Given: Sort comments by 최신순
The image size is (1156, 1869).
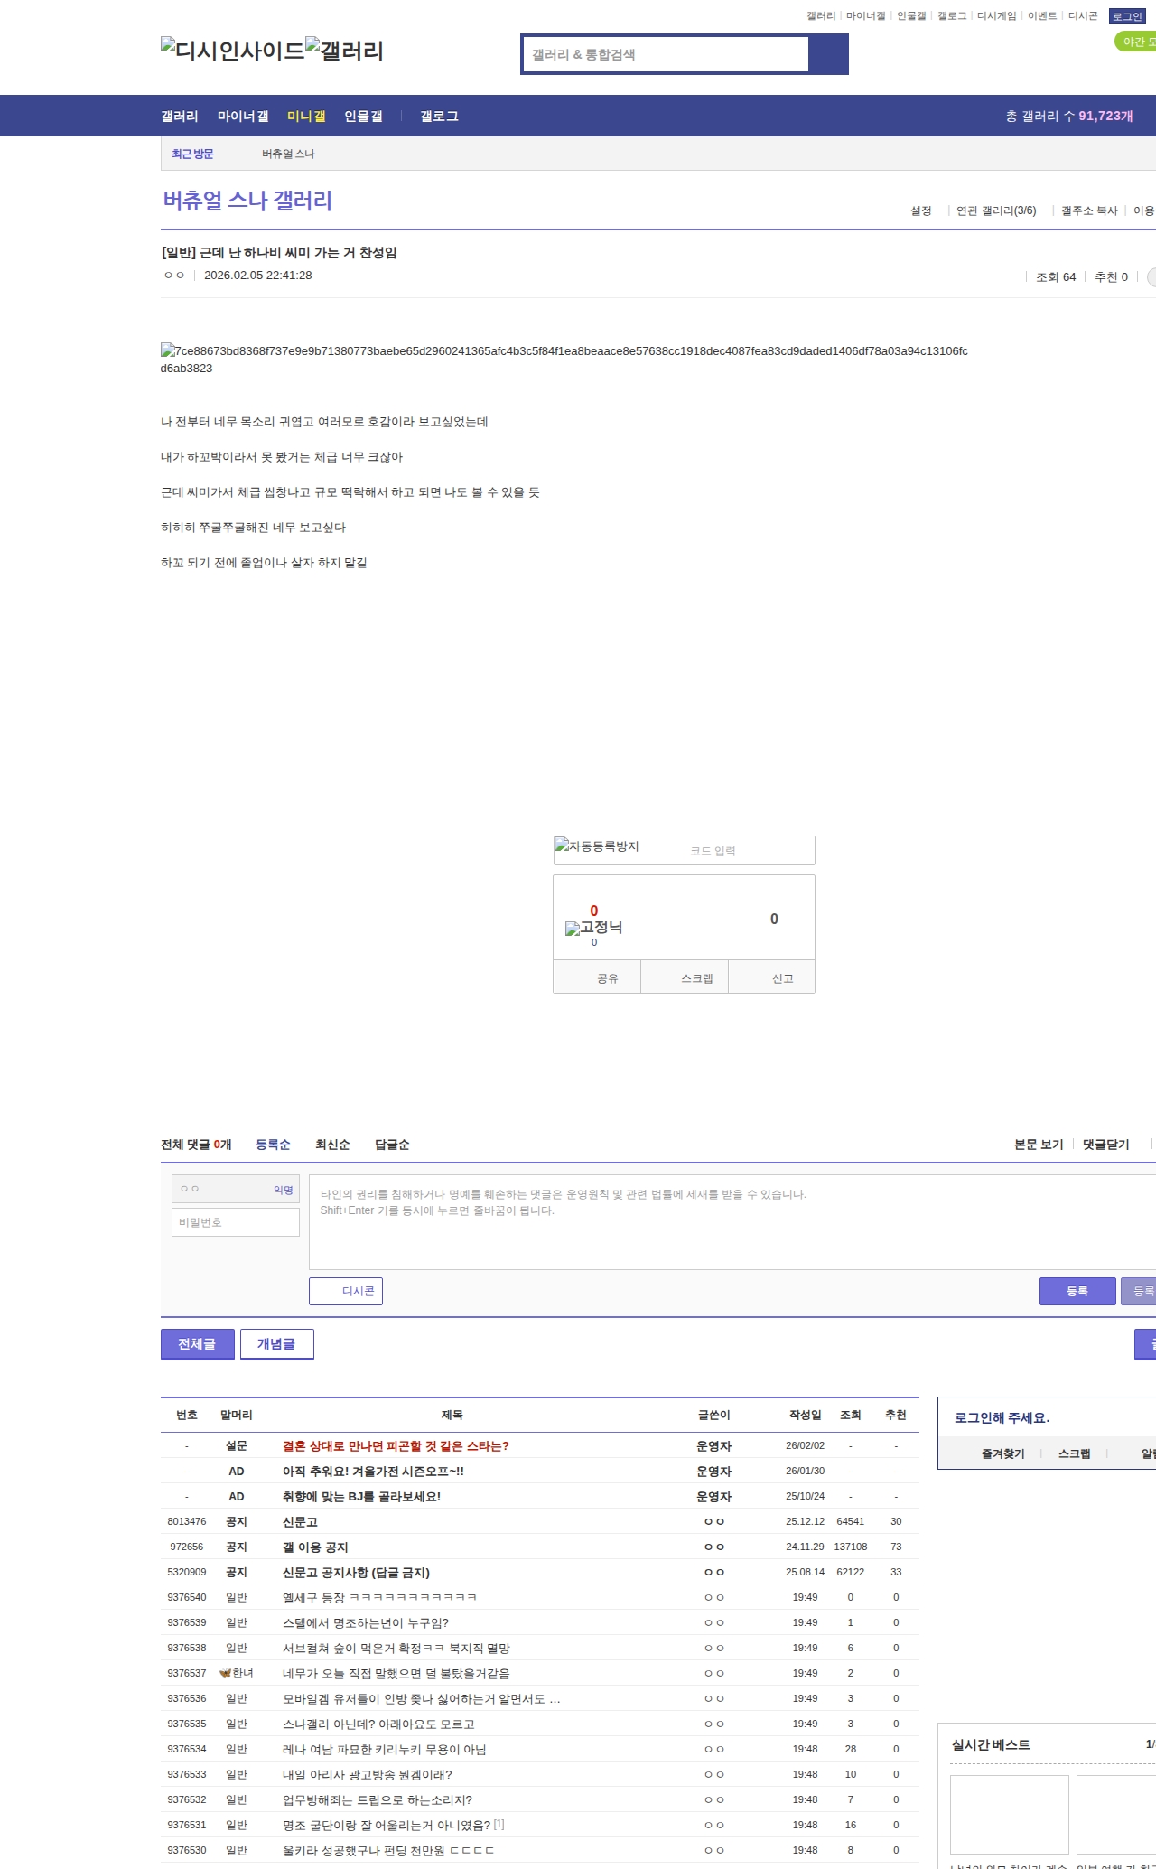Looking at the screenshot, I should (x=332, y=1145).
